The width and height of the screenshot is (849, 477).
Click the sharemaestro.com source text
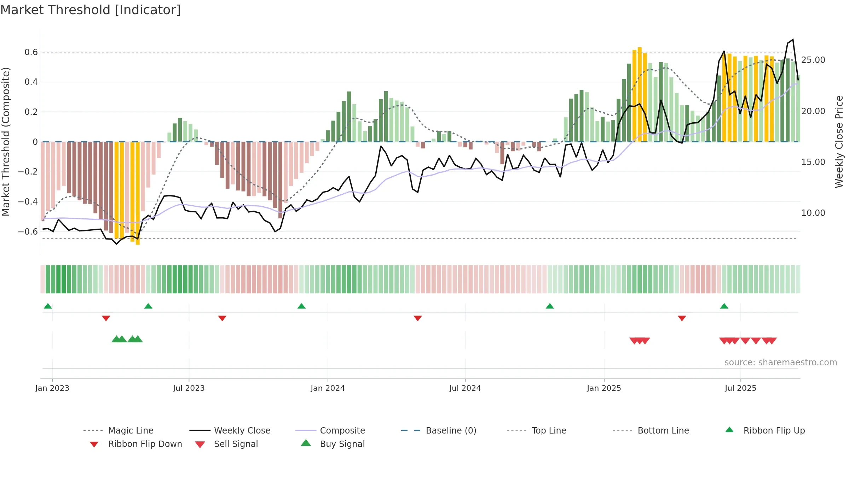[781, 363]
